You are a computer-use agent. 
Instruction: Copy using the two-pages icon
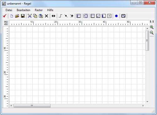click(35, 16)
